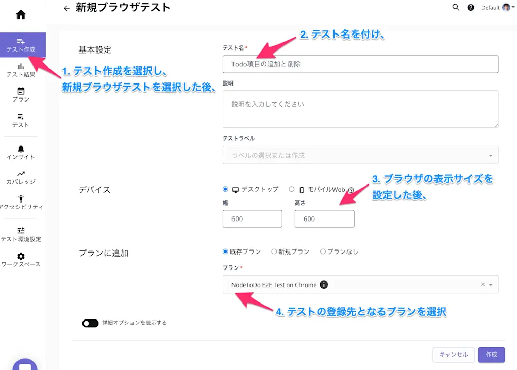Click the テスト名 input field
This screenshot has height=370, width=517.
point(360,64)
